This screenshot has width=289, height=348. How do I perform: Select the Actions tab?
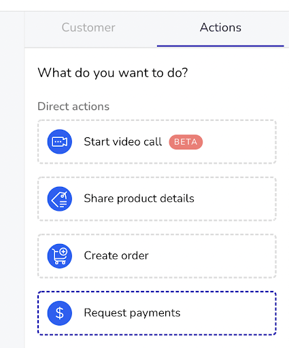click(x=220, y=28)
